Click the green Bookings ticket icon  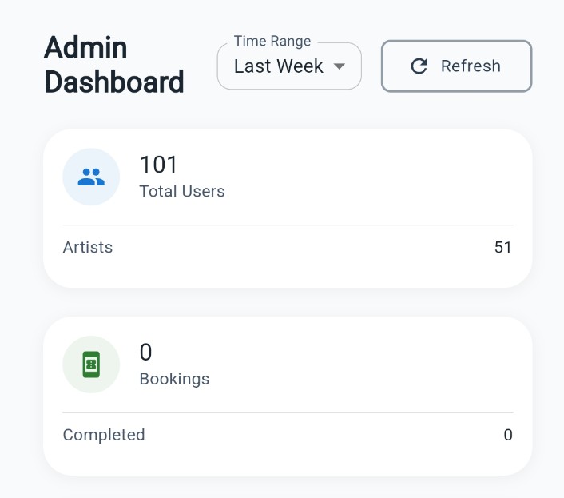[x=91, y=365]
